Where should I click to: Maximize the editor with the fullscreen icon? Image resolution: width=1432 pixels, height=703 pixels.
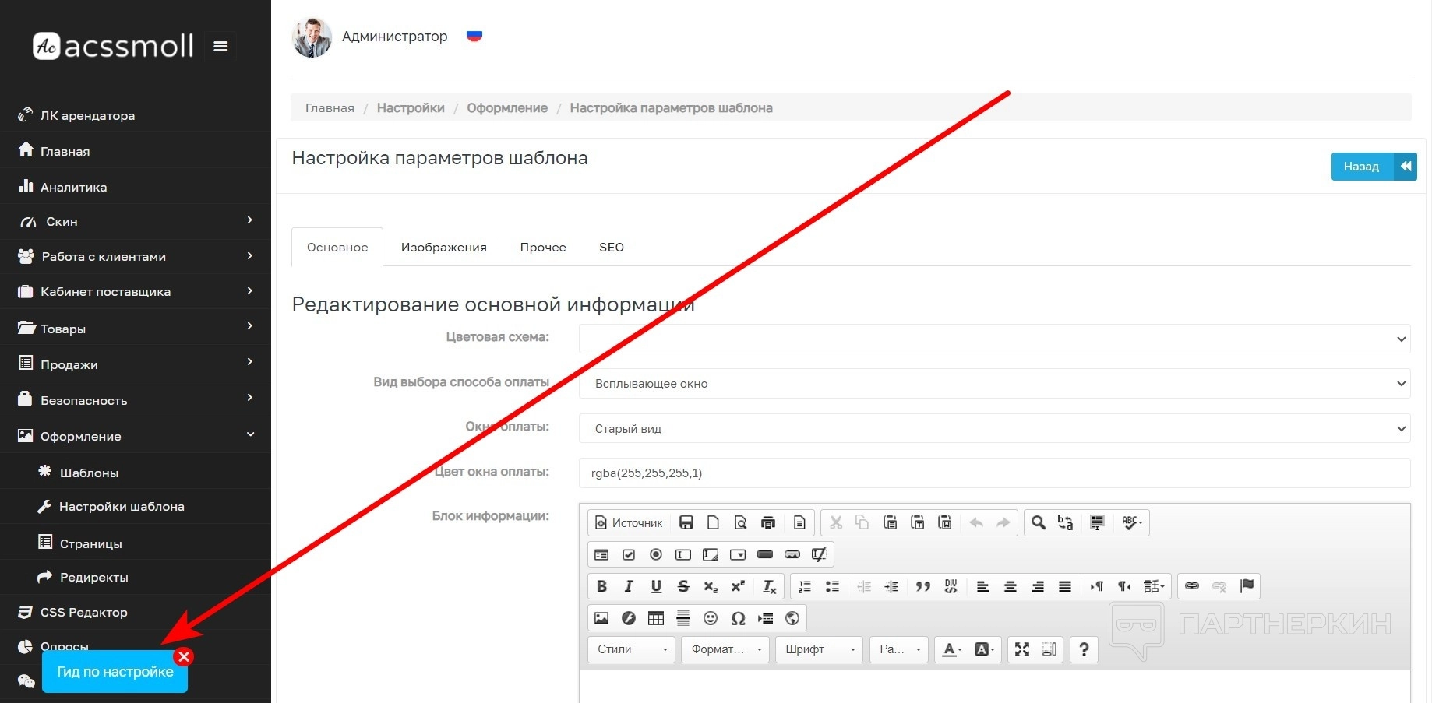coord(1022,649)
